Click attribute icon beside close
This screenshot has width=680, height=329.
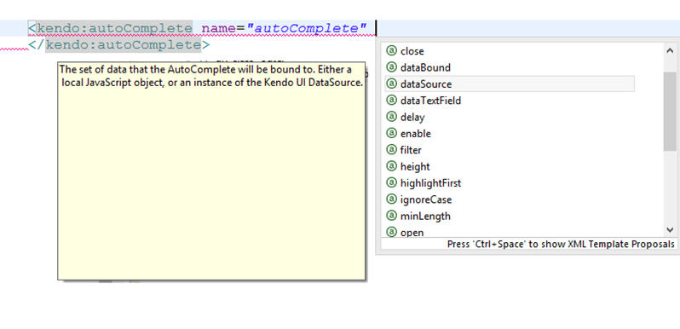click(x=392, y=51)
